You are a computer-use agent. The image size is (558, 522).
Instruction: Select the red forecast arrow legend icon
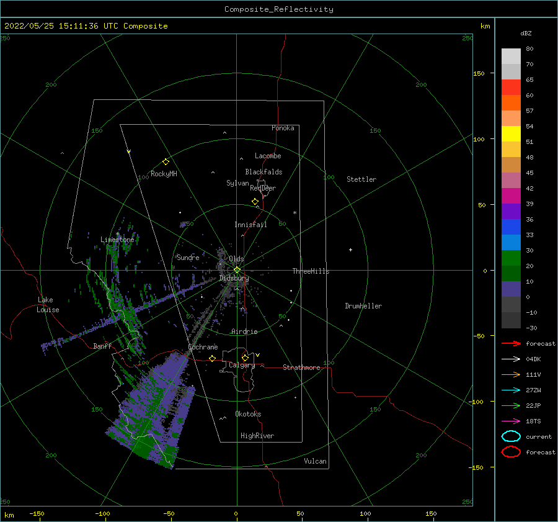click(511, 343)
